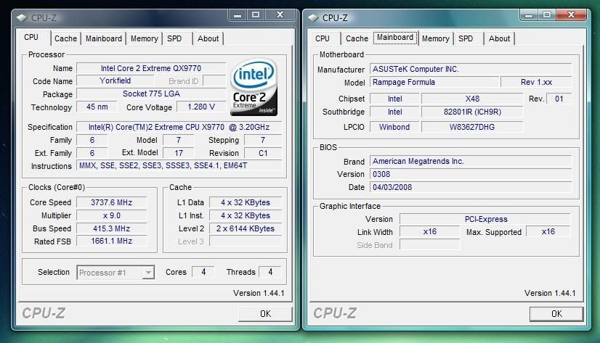Click the Specification field with '@ 3.20GHz'

pos(179,127)
